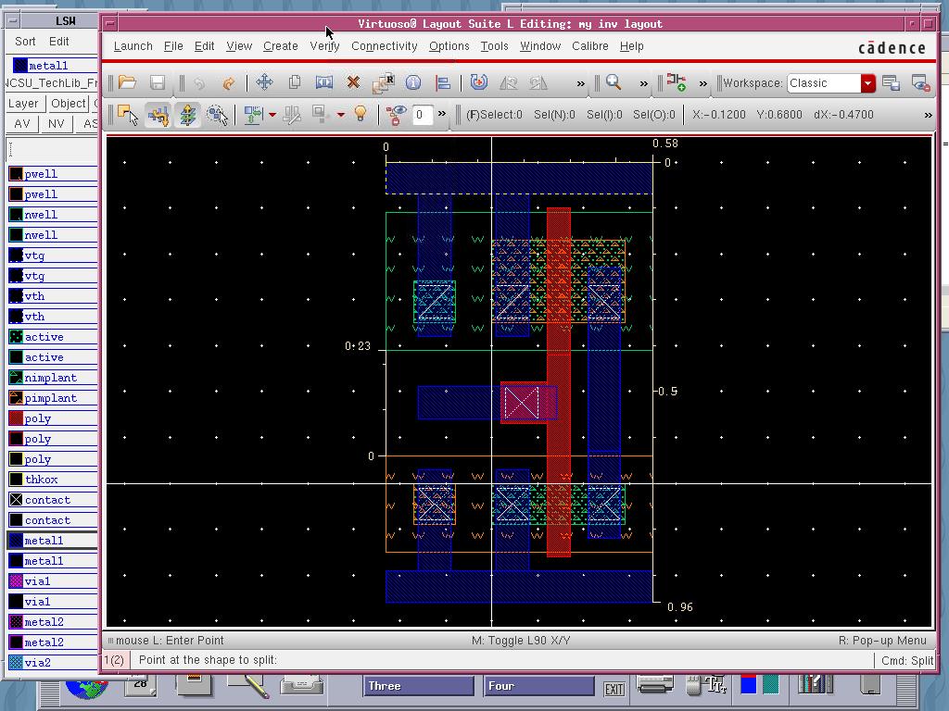Click the Redo arrow icon
Viewport: 949px width, 711px height.
pos(228,82)
